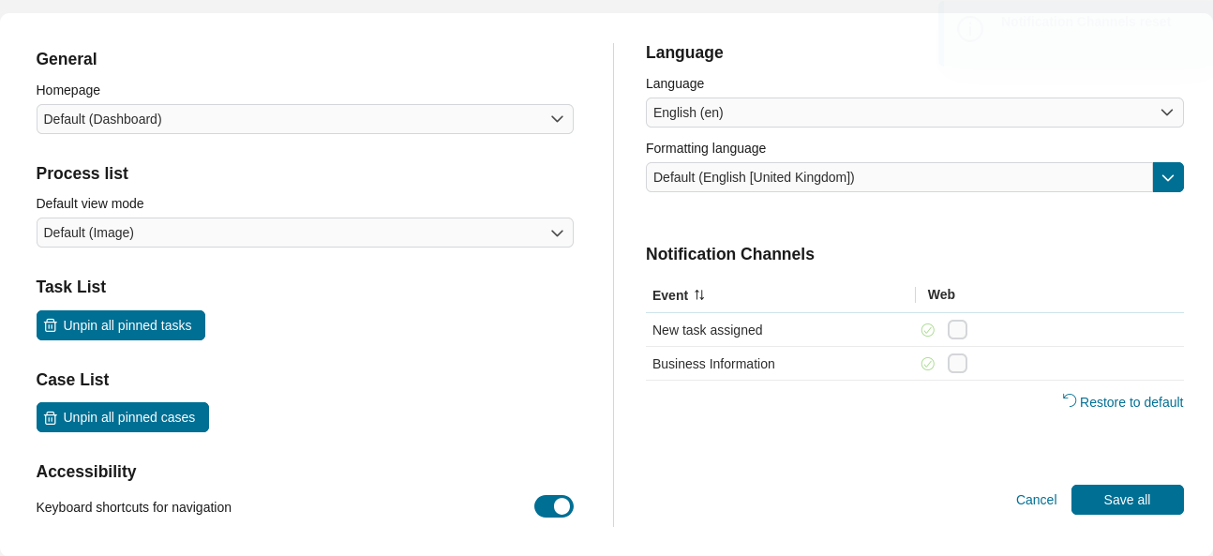Check the Web box for New task assigned

957,330
